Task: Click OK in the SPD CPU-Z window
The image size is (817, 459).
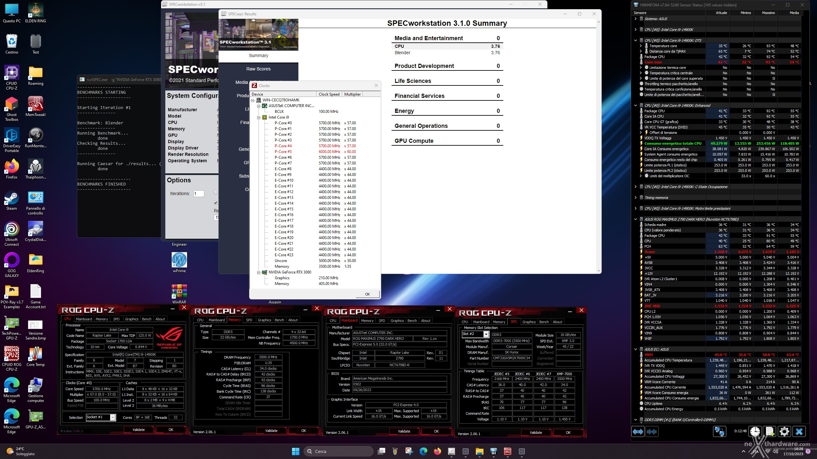Action: tap(568, 433)
